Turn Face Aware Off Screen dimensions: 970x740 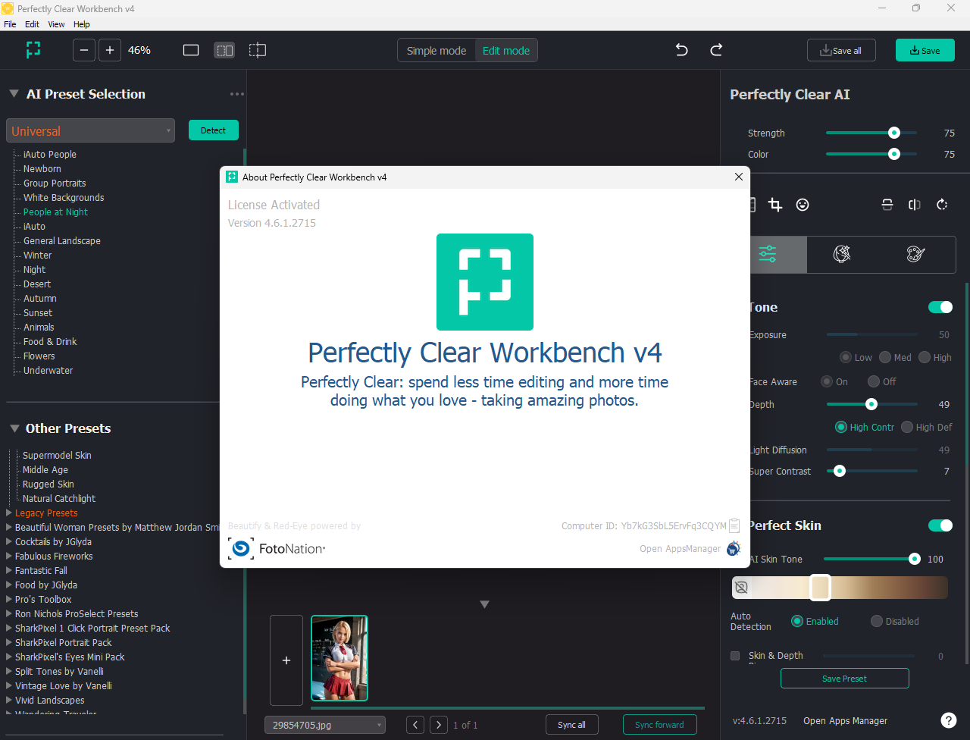(874, 381)
